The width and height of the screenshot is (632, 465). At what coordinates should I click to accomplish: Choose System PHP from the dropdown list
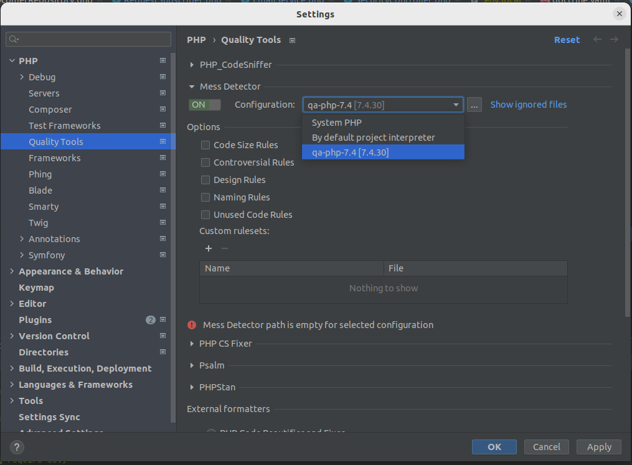coord(383,123)
